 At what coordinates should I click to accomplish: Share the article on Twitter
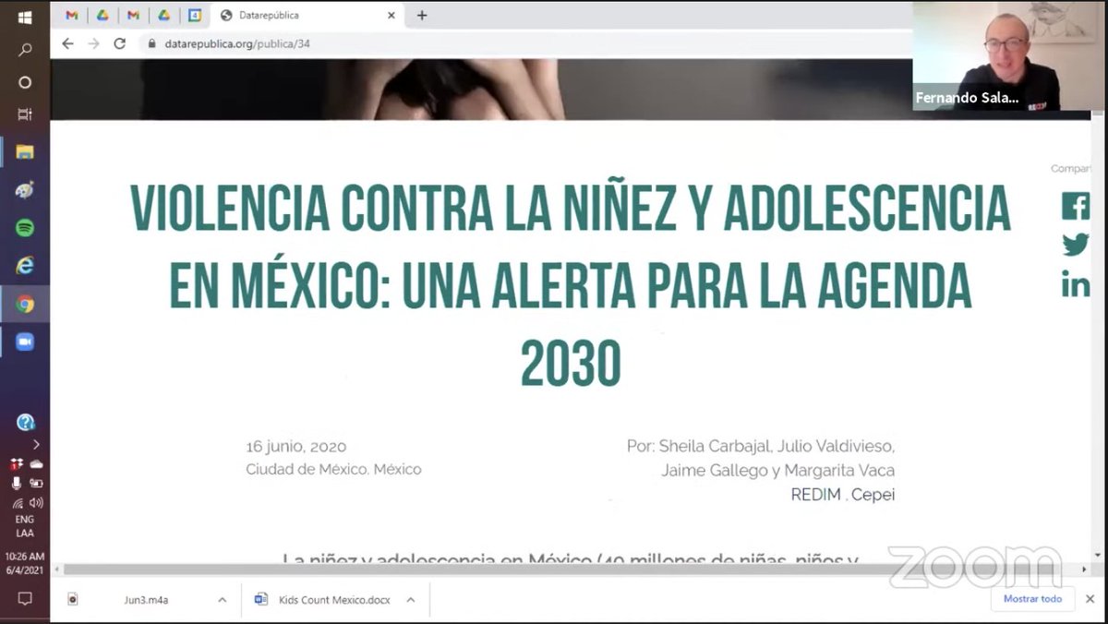pos(1075,245)
